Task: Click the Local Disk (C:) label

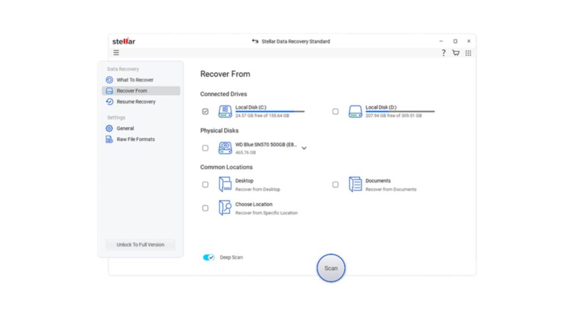Action: pos(251,107)
